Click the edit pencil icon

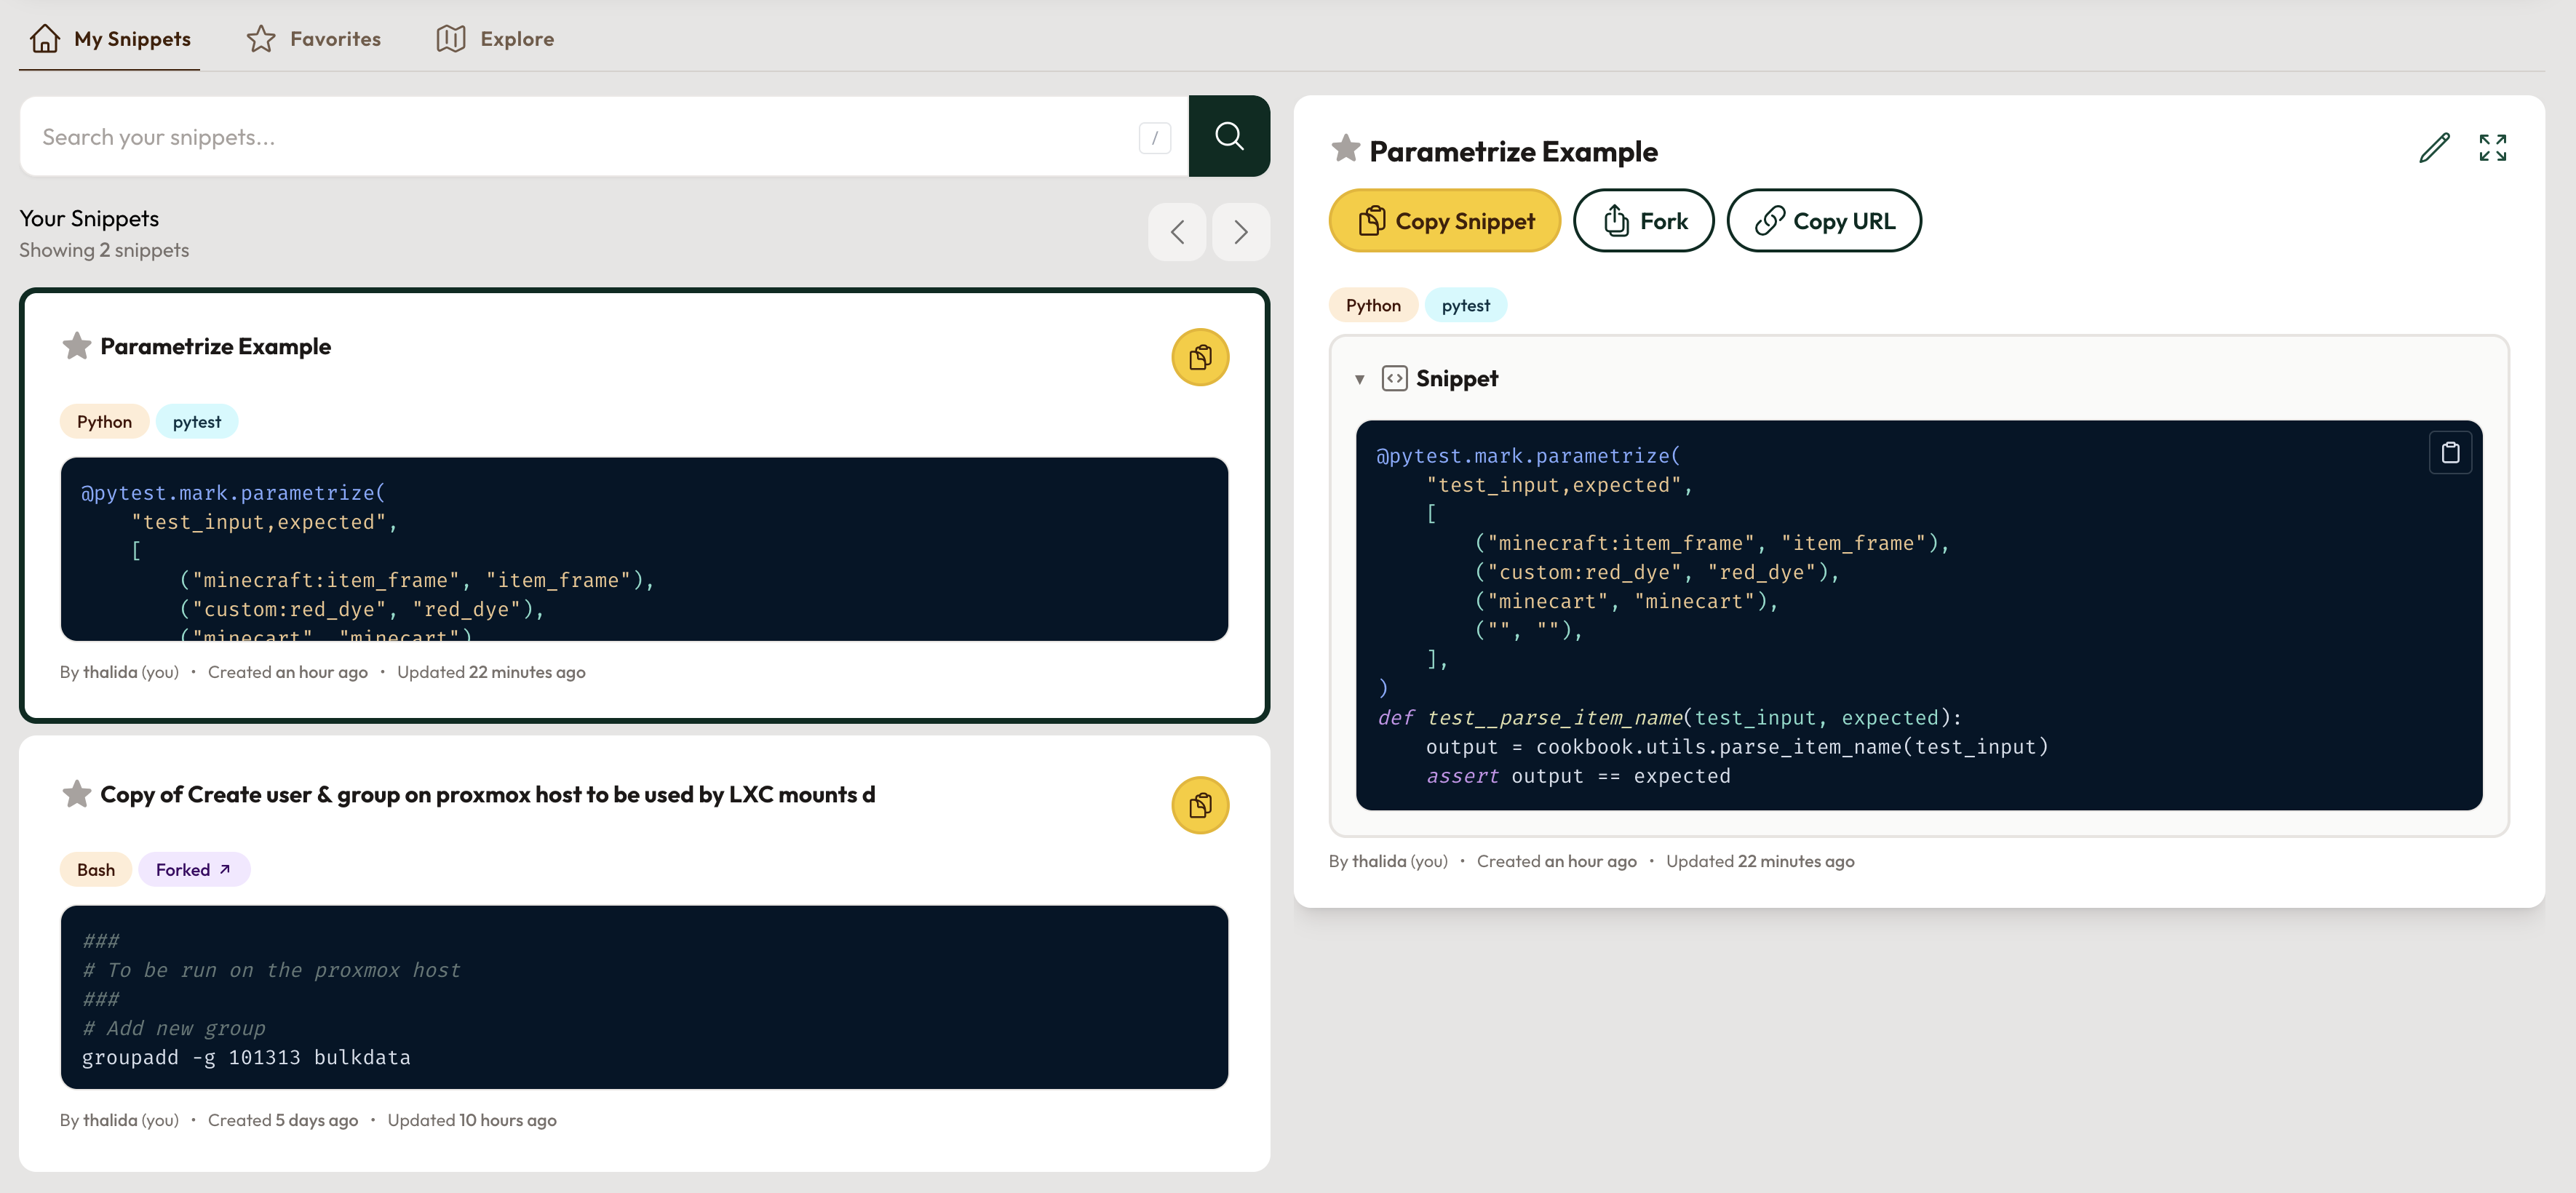pos(2433,148)
